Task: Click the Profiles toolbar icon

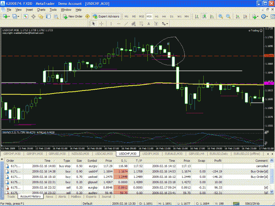Action: tap(15, 16)
